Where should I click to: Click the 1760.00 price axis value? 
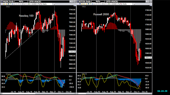click(x=148, y=10)
